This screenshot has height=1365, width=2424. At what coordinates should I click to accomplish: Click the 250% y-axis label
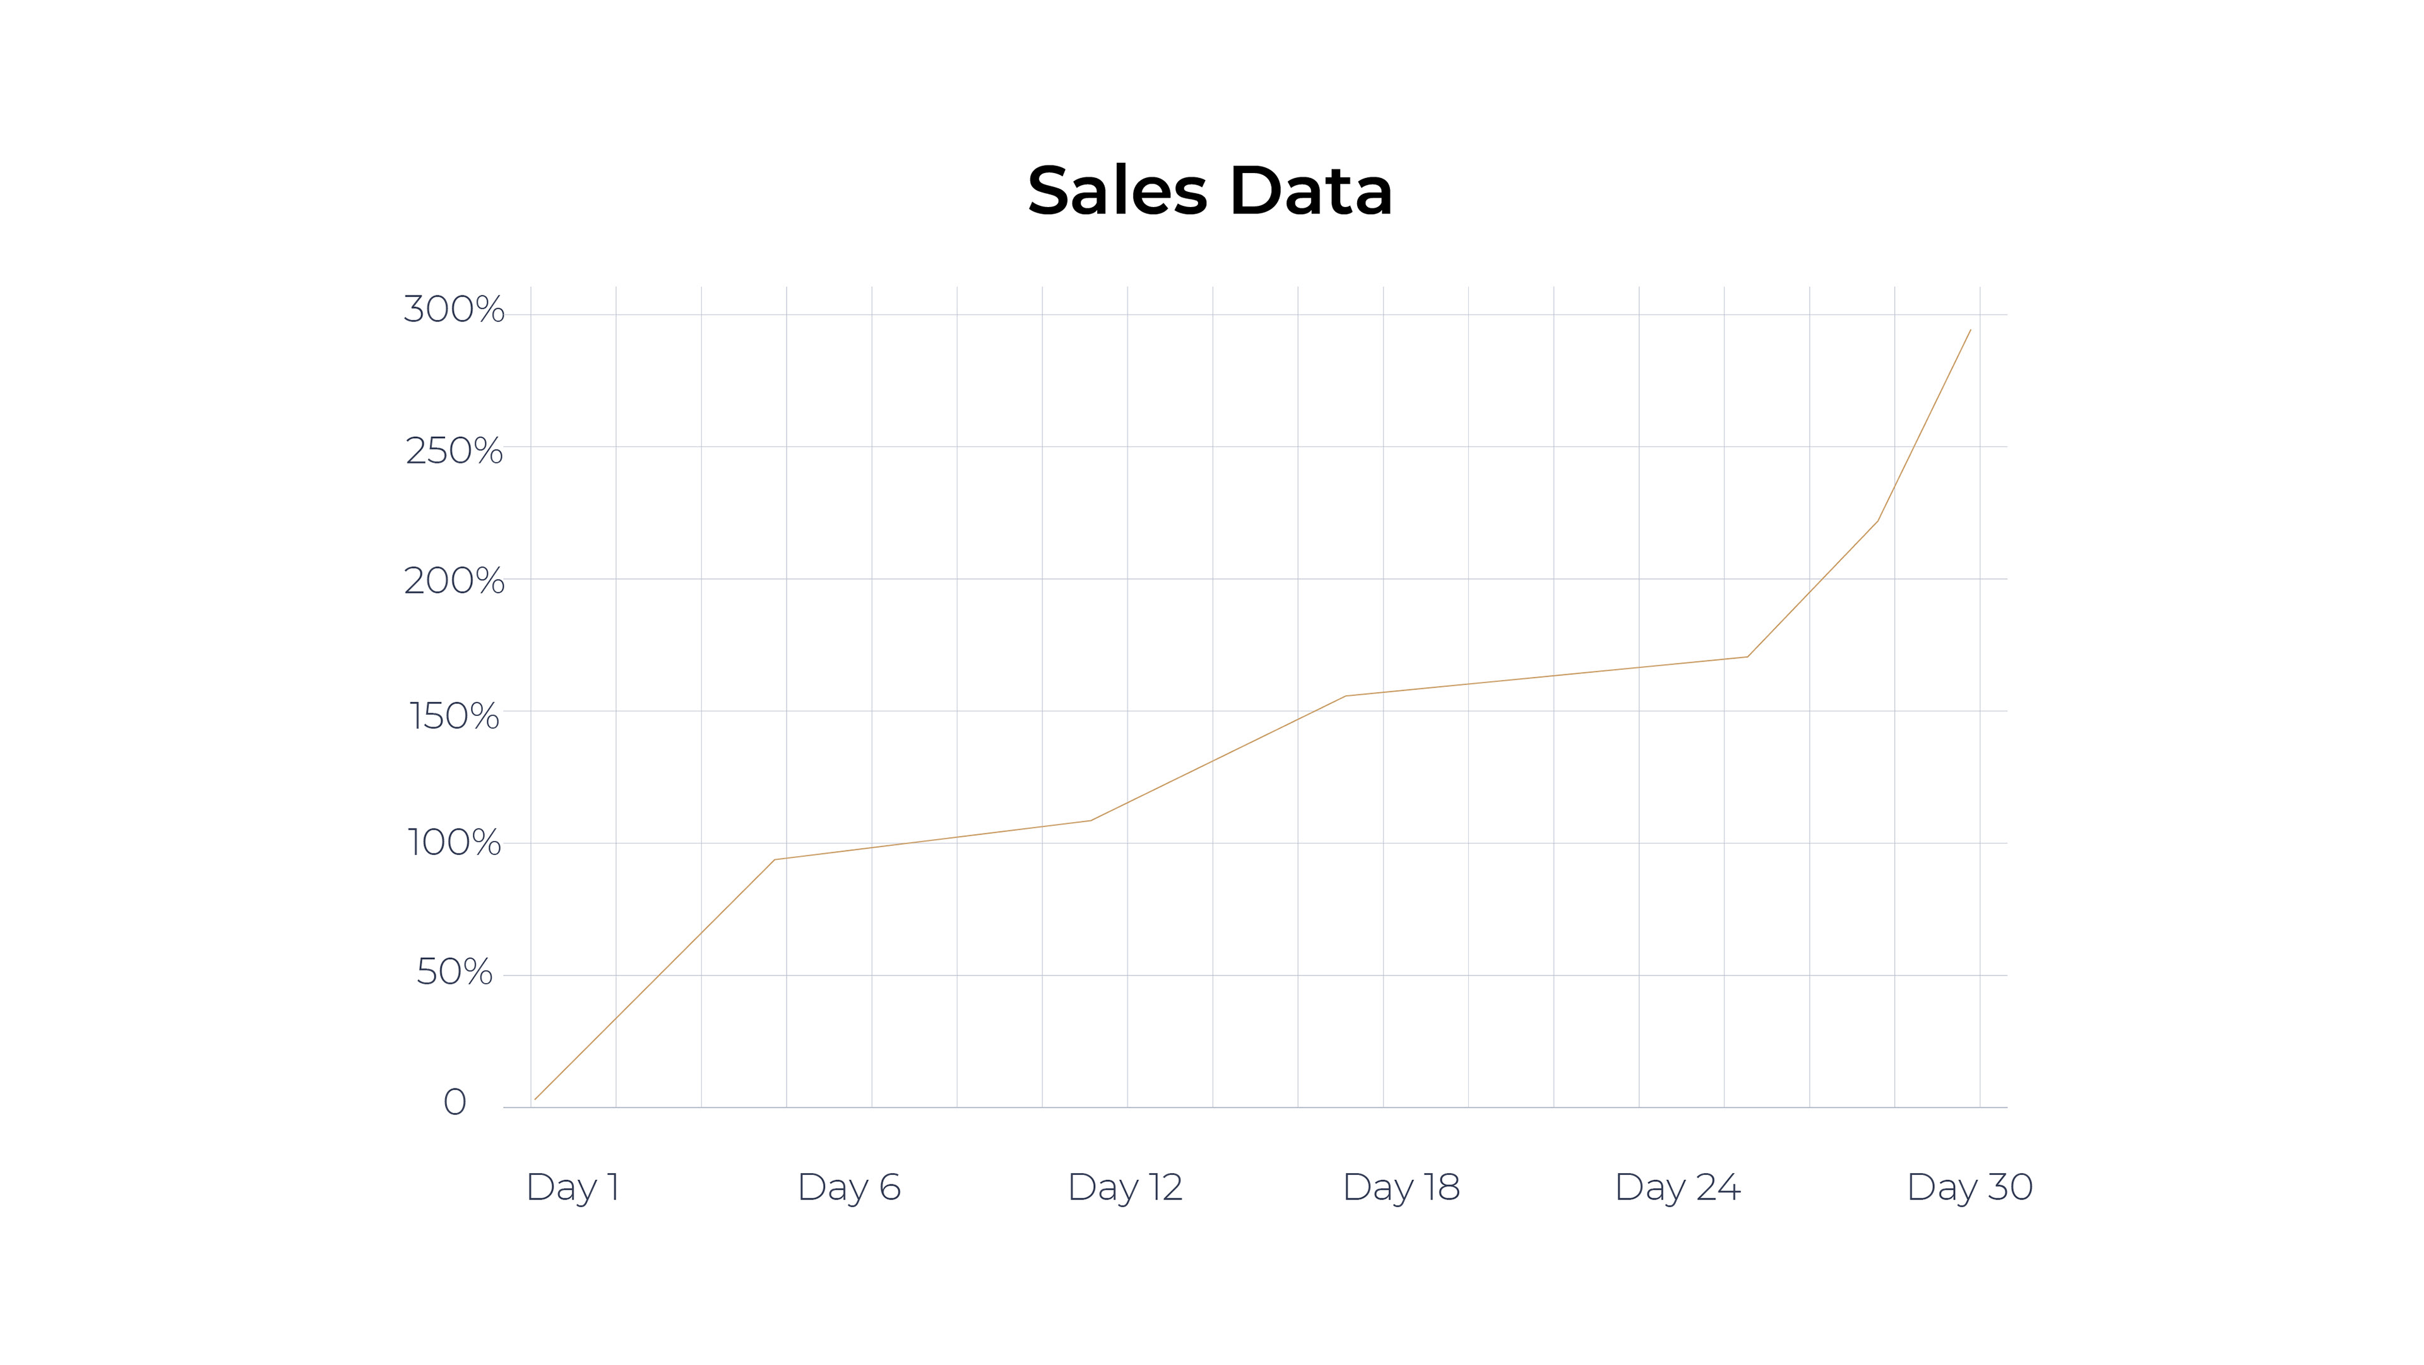coord(454,451)
